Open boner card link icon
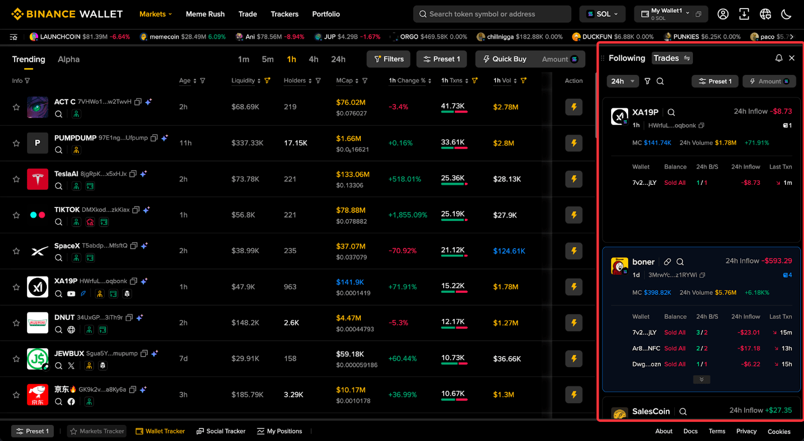 tap(667, 262)
